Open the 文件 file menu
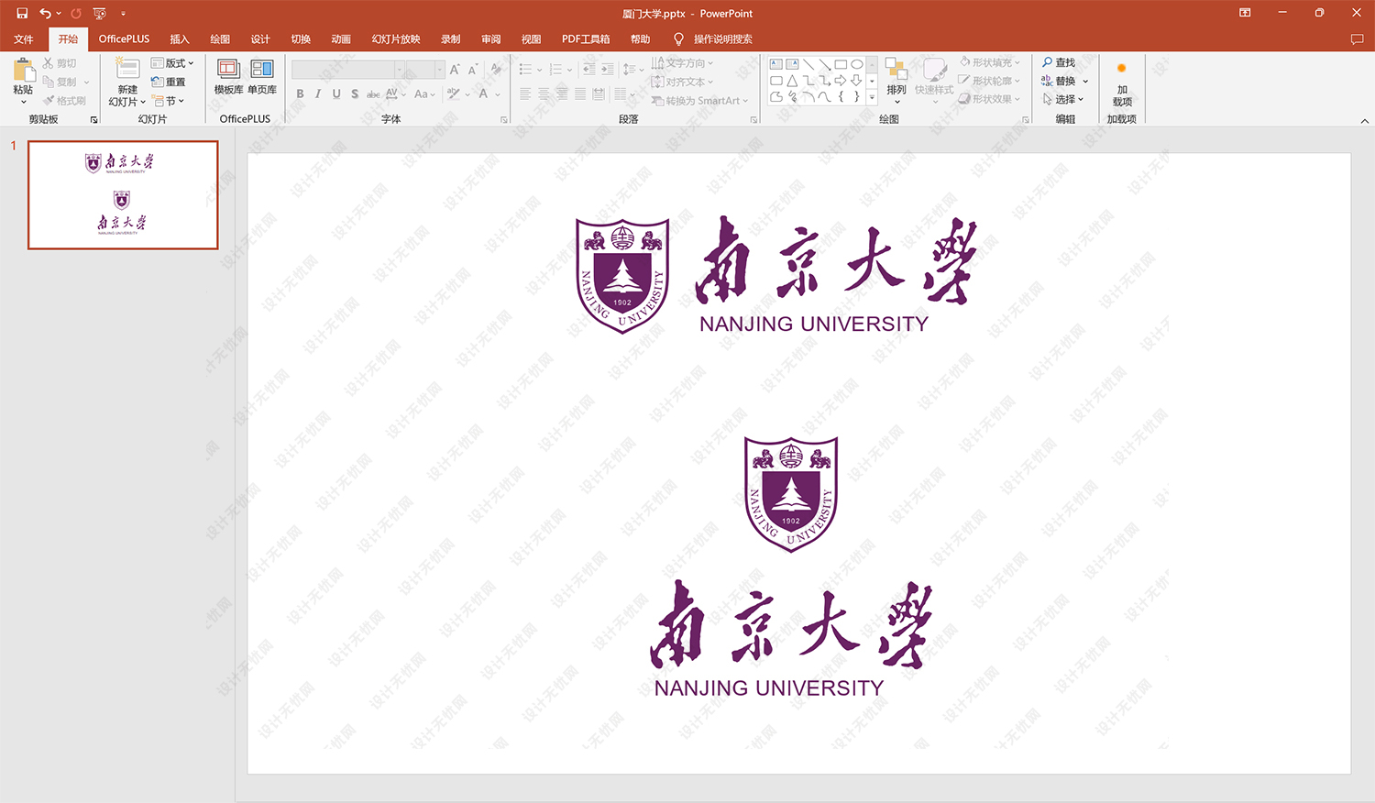1375x803 pixels. (x=24, y=39)
